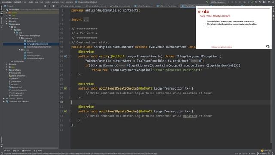The width and height of the screenshot is (275, 155).
Task: Open Favorites tool window on left stripe
Action: [x=1, y=142]
